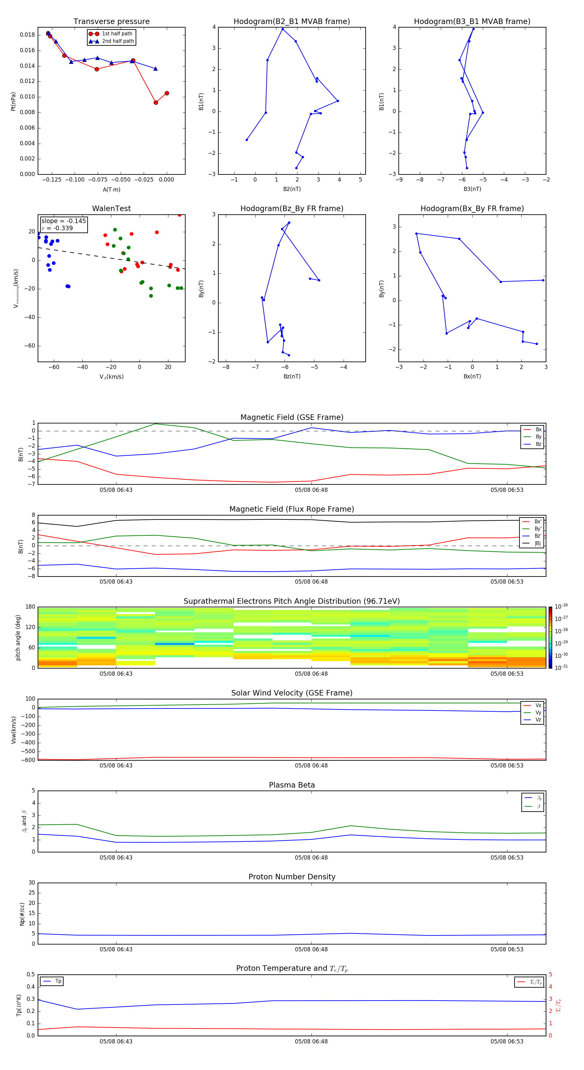Viewport: 584px width, 1070px height.
Task: Click the V_remaining(km/s) y-axis label
Action: (x=16, y=288)
